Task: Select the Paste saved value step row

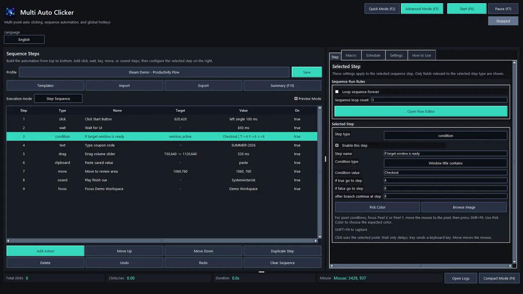Action: pyautogui.click(x=162, y=163)
